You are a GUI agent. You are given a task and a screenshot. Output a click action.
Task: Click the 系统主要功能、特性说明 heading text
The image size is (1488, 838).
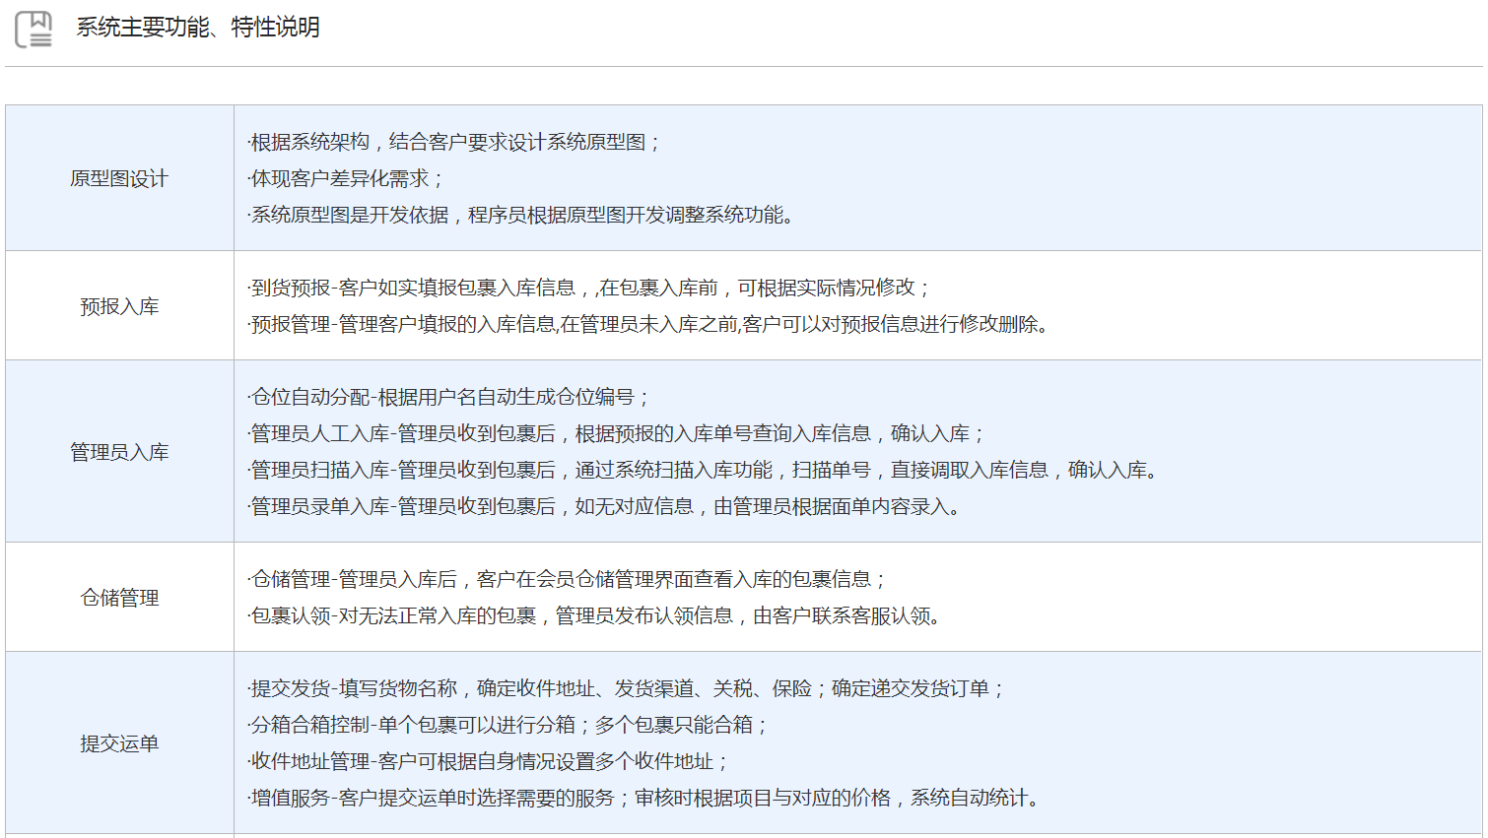(198, 28)
